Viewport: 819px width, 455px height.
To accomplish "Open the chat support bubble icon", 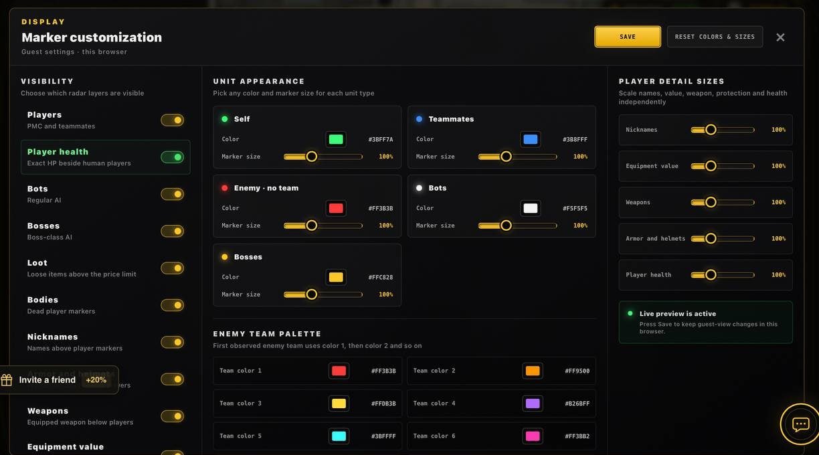I will (800, 424).
